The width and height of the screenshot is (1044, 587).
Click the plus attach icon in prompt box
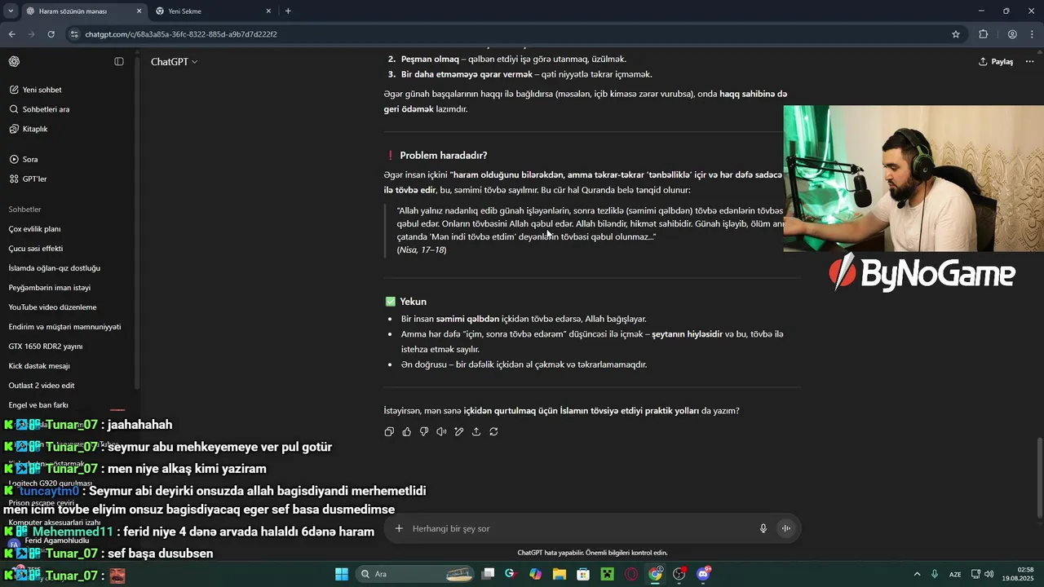coord(399,528)
